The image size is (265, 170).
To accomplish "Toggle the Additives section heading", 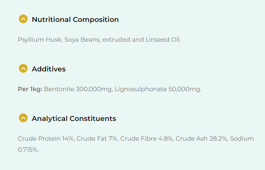I will (49, 69).
